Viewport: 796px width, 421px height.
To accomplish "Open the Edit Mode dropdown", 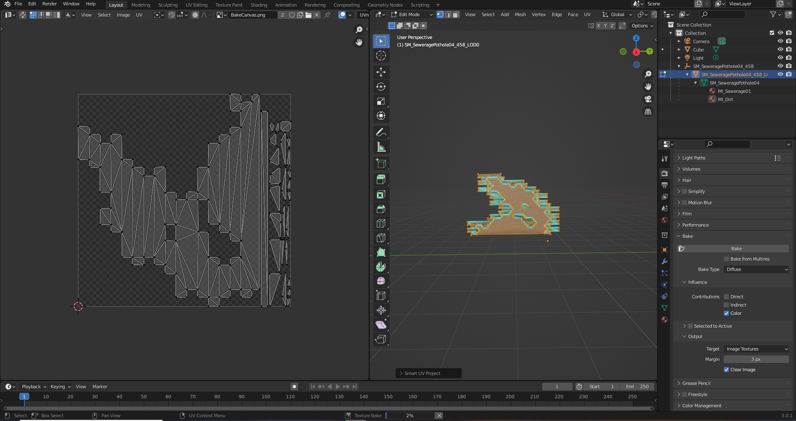I will (412, 15).
